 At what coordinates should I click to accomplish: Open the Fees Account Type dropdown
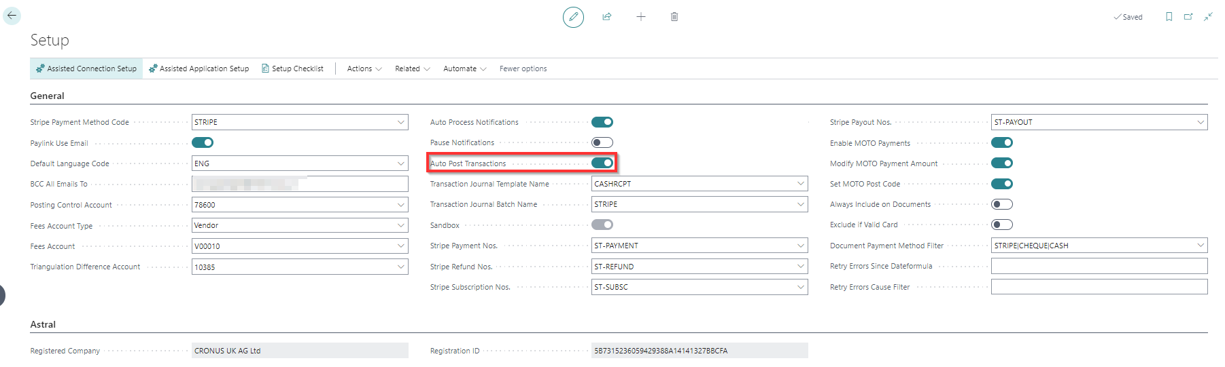[400, 225]
